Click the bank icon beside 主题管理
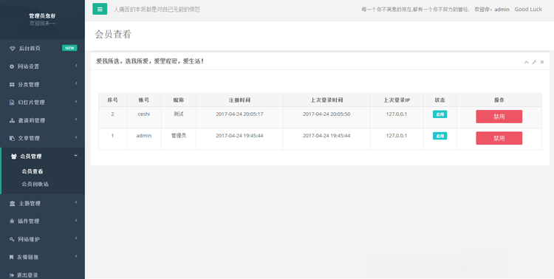 coord(13,204)
